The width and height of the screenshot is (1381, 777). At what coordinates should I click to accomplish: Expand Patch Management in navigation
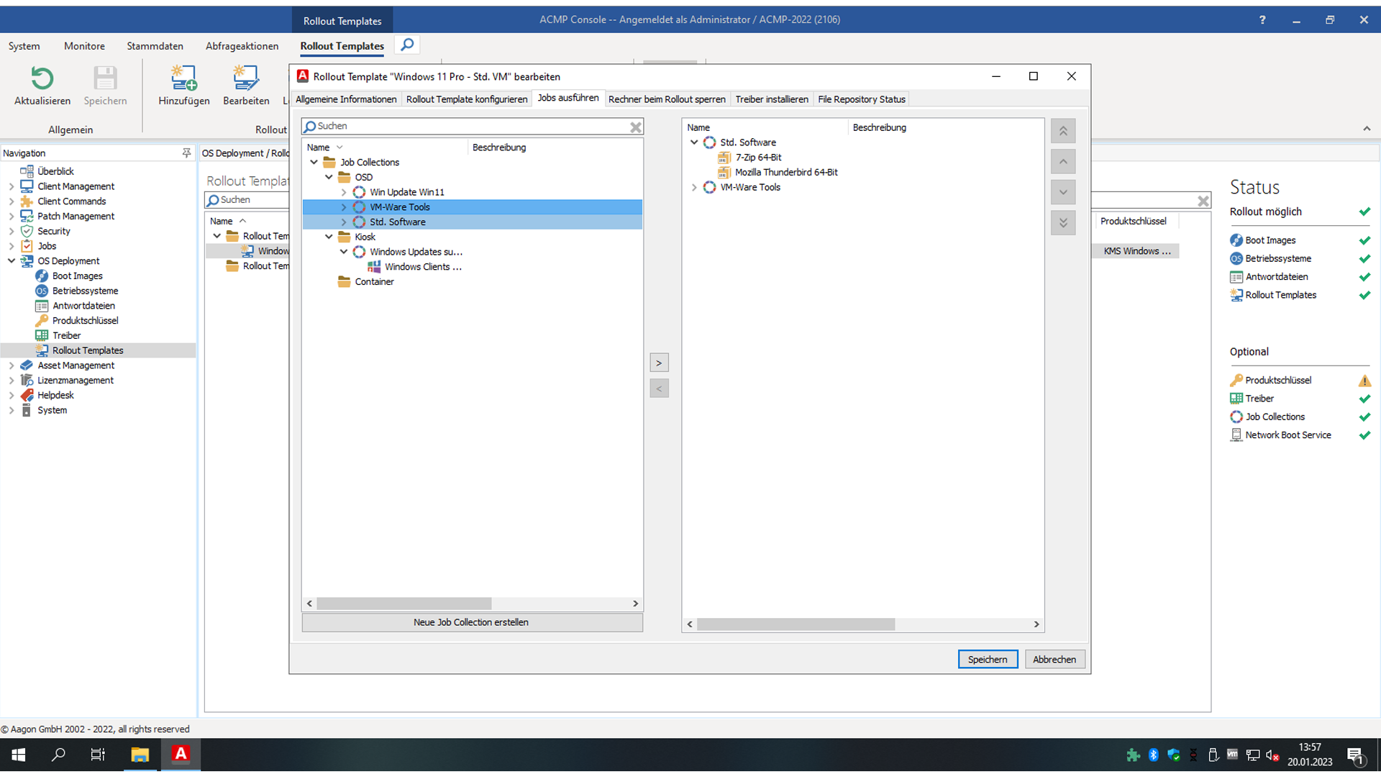tap(12, 216)
